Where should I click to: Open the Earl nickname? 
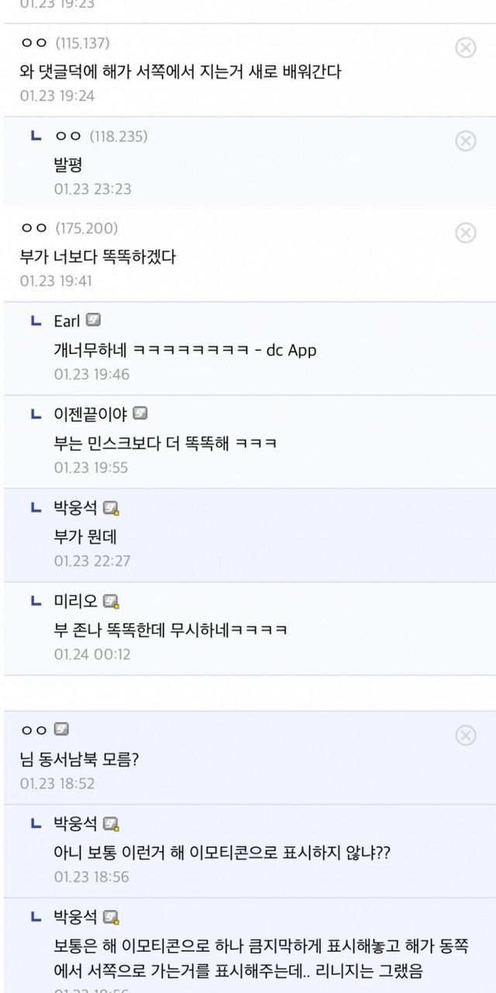67,320
